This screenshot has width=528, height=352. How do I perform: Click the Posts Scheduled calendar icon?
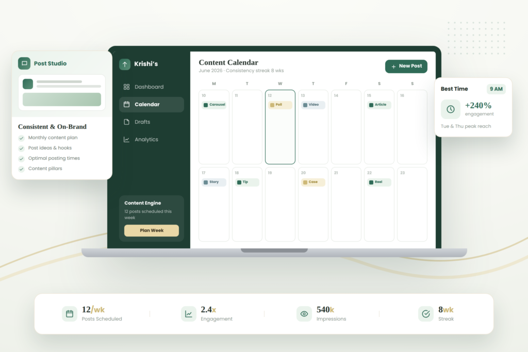pyautogui.click(x=70, y=314)
